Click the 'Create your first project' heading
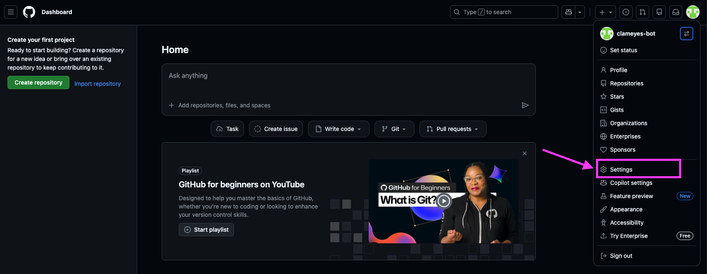Screen dimensions: 707x274 pos(41,40)
